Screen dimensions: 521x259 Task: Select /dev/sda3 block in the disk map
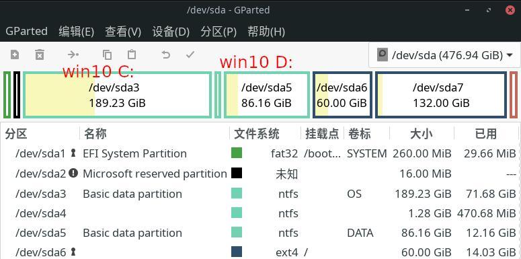pos(117,95)
